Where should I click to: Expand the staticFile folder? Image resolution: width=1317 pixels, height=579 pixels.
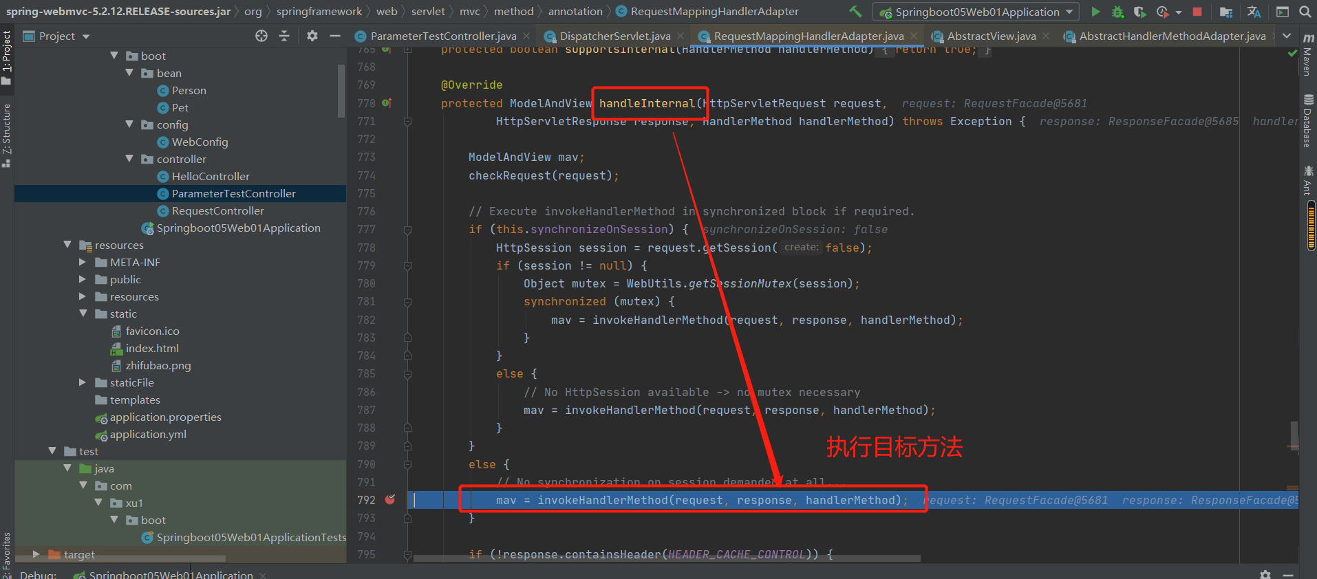tap(83, 382)
